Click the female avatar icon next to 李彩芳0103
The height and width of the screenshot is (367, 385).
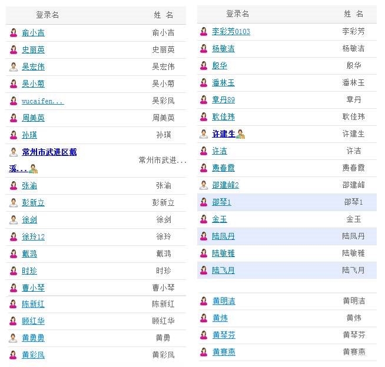point(204,31)
